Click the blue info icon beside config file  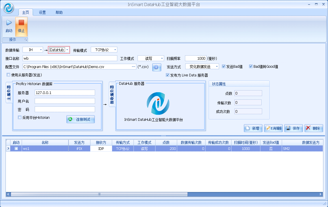156,67
